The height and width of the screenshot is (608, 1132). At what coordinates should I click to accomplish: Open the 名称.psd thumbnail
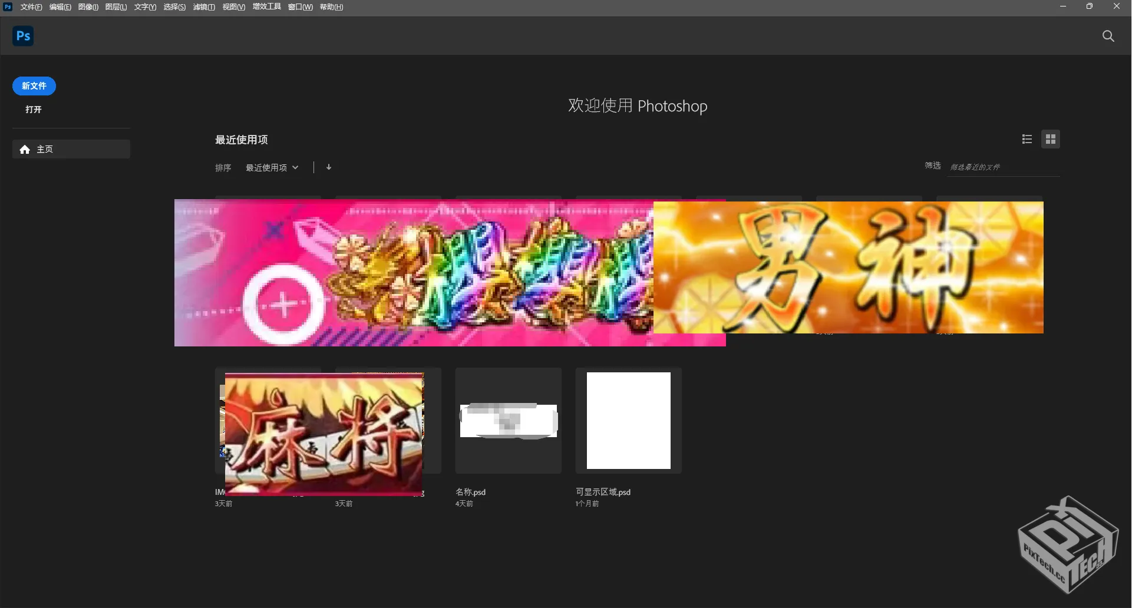[x=508, y=421]
